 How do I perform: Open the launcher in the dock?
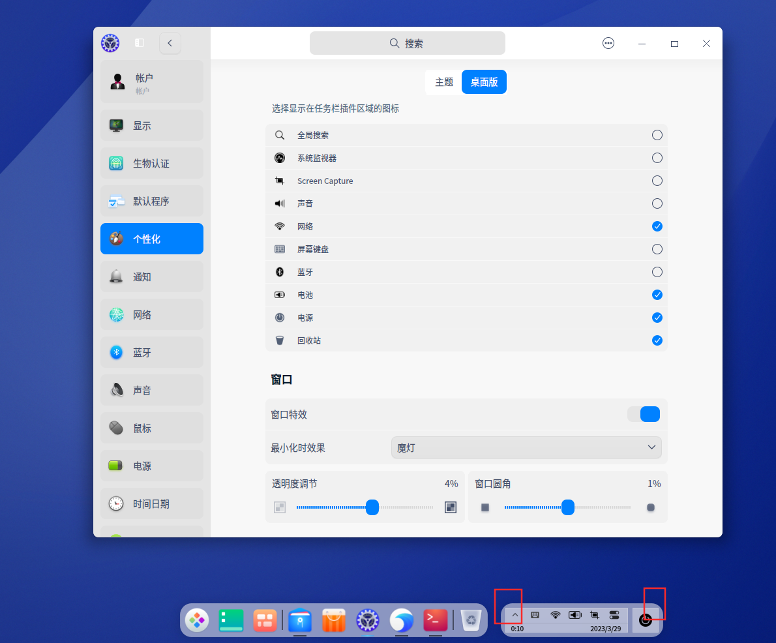click(197, 620)
